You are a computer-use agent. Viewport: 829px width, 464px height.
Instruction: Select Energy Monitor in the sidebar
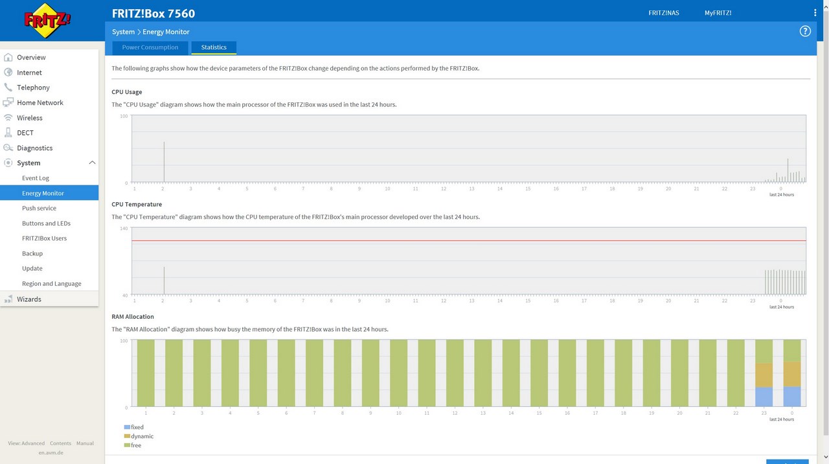(x=49, y=193)
